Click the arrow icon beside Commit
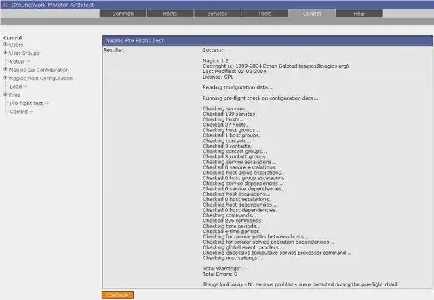 (31, 112)
